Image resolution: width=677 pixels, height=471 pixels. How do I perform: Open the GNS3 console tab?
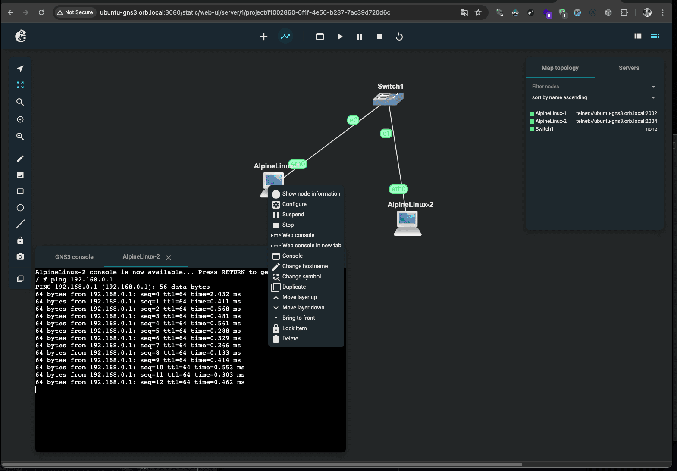74,257
